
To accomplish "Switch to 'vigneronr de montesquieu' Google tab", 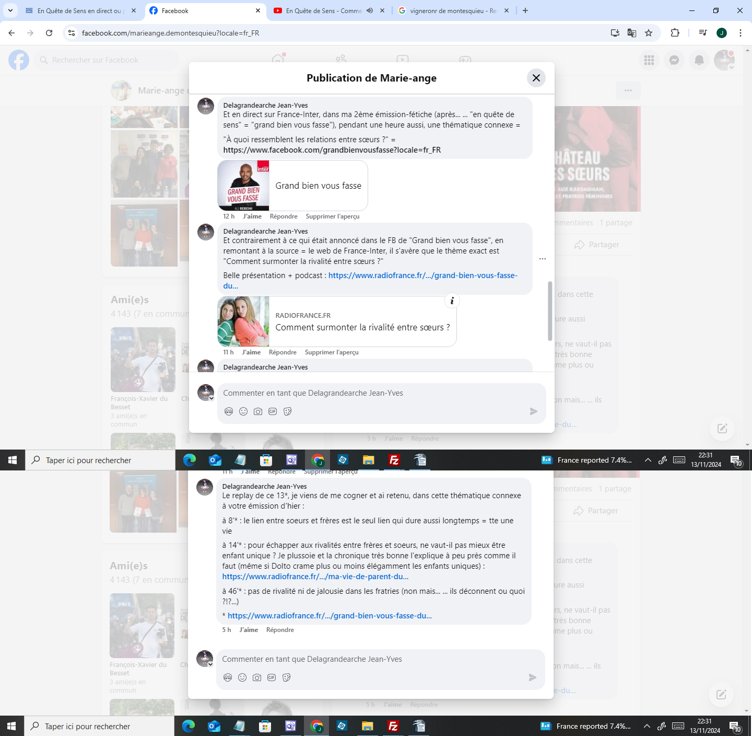I will tap(453, 10).
